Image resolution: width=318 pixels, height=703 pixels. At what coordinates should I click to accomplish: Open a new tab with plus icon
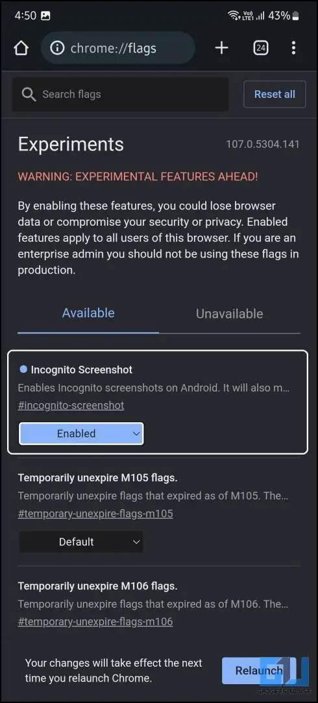pos(221,47)
